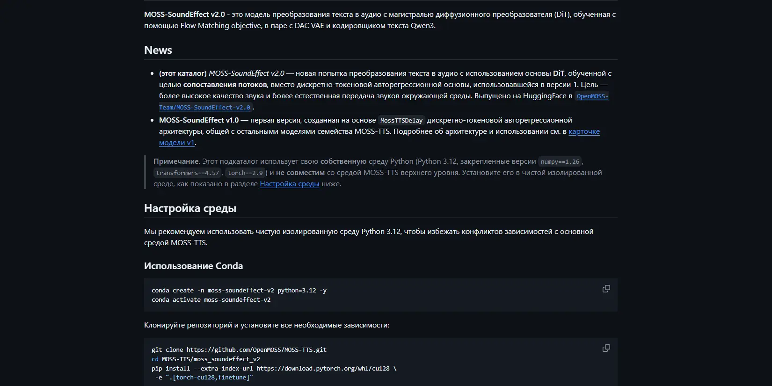772x386 pixels.
Task: Click the MossTTSDelay inline code label
Action: pos(401,120)
